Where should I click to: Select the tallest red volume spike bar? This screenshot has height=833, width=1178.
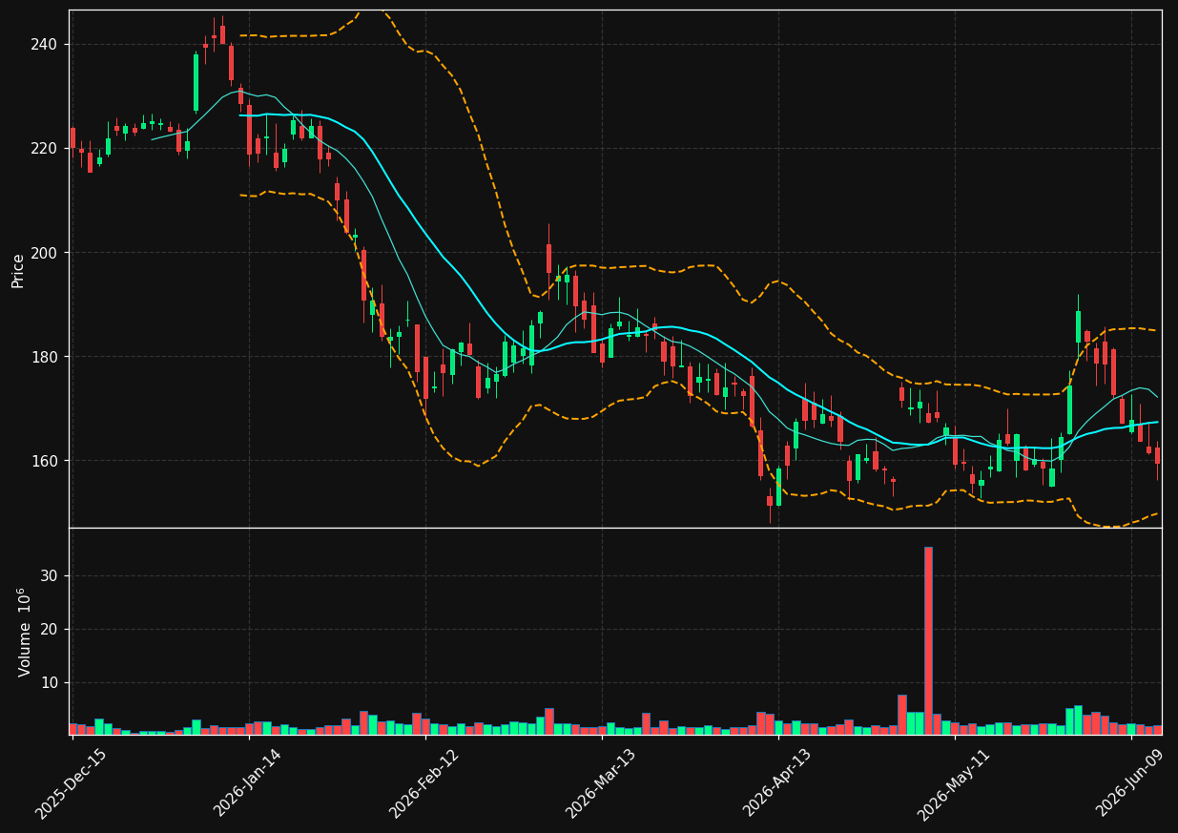(x=928, y=640)
